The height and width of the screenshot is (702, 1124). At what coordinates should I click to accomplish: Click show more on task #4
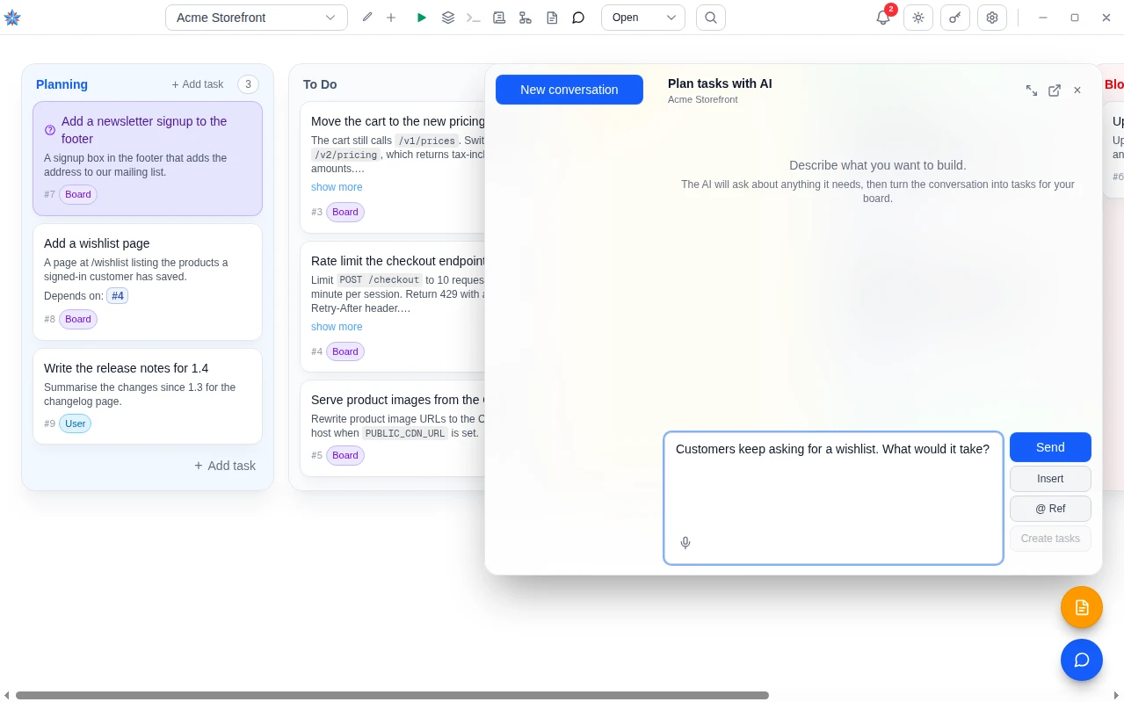click(337, 327)
